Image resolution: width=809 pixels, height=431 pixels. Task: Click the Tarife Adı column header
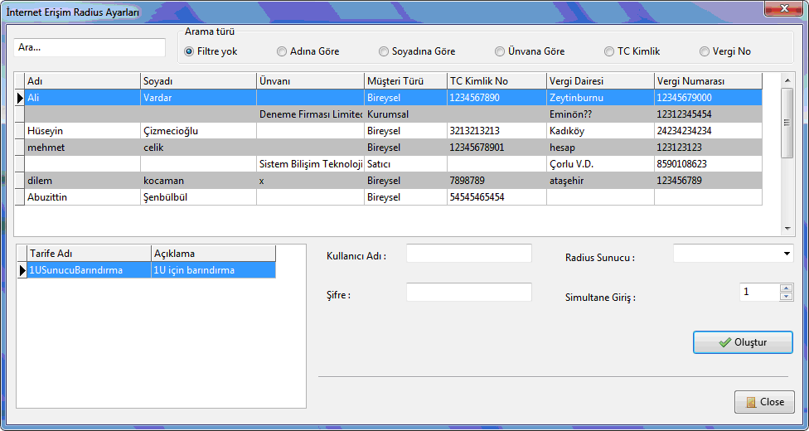[90, 254]
